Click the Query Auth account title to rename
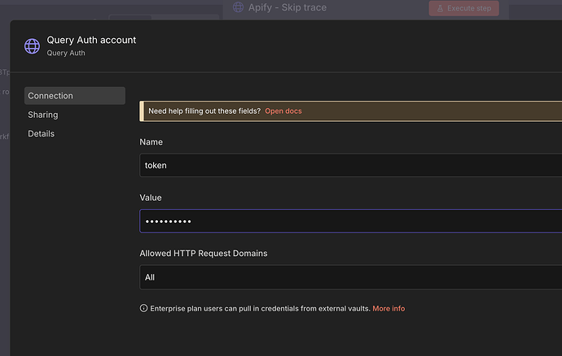The width and height of the screenshot is (562, 356). 91,40
